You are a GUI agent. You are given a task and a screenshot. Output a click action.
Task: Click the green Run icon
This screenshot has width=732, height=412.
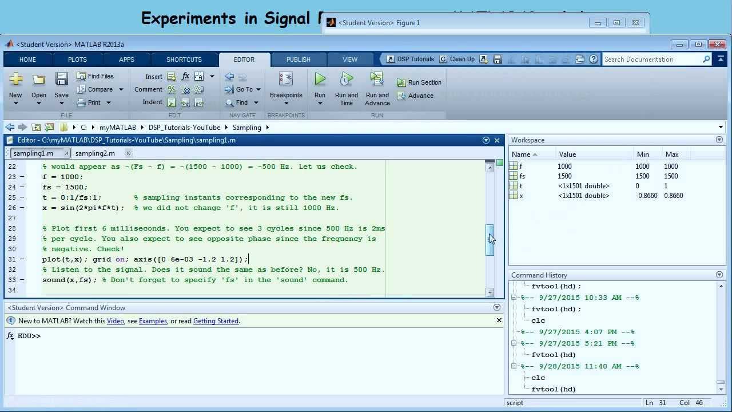320,79
